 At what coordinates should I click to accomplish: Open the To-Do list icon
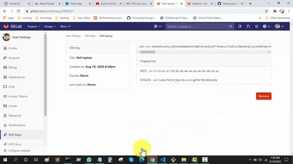pos(257,26)
